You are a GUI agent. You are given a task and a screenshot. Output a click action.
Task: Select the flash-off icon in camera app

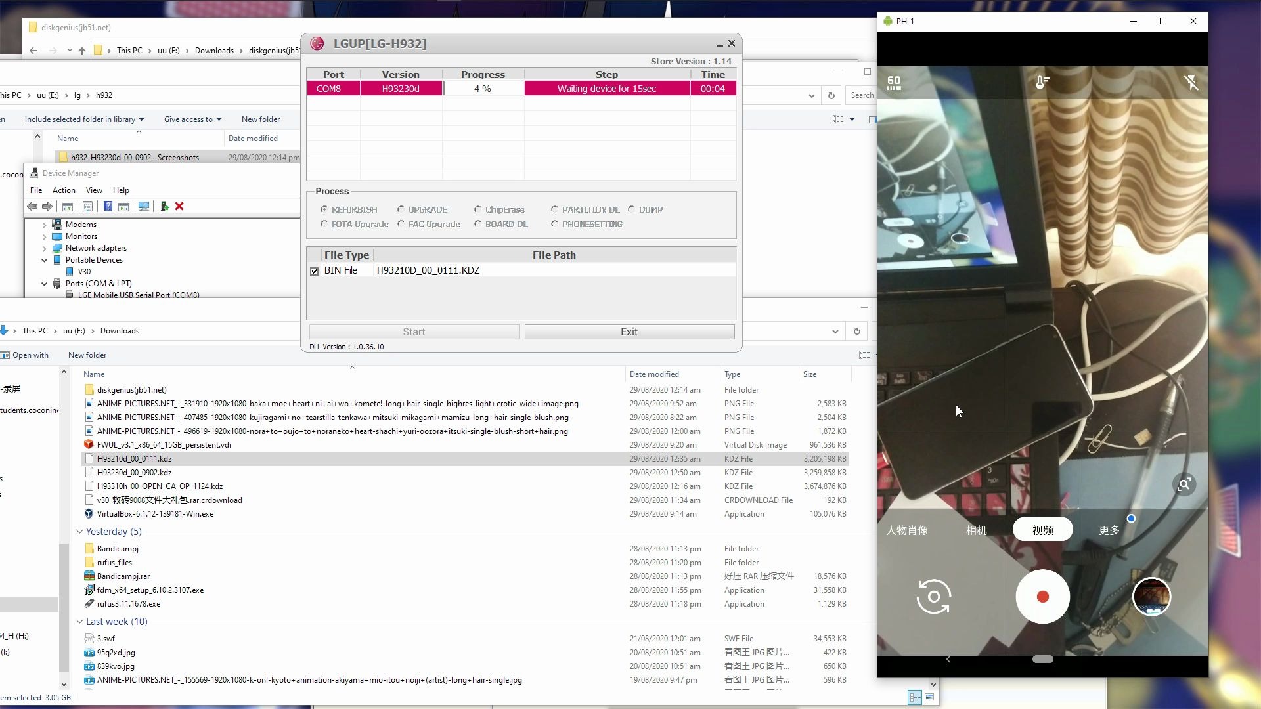[1190, 82]
